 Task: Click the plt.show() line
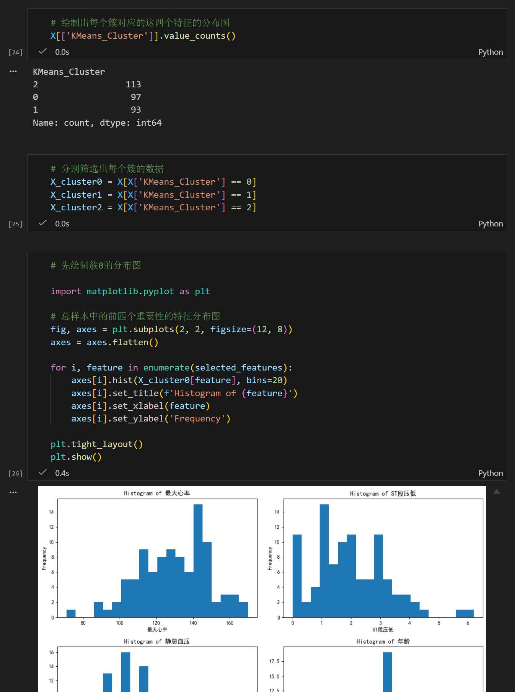point(76,457)
